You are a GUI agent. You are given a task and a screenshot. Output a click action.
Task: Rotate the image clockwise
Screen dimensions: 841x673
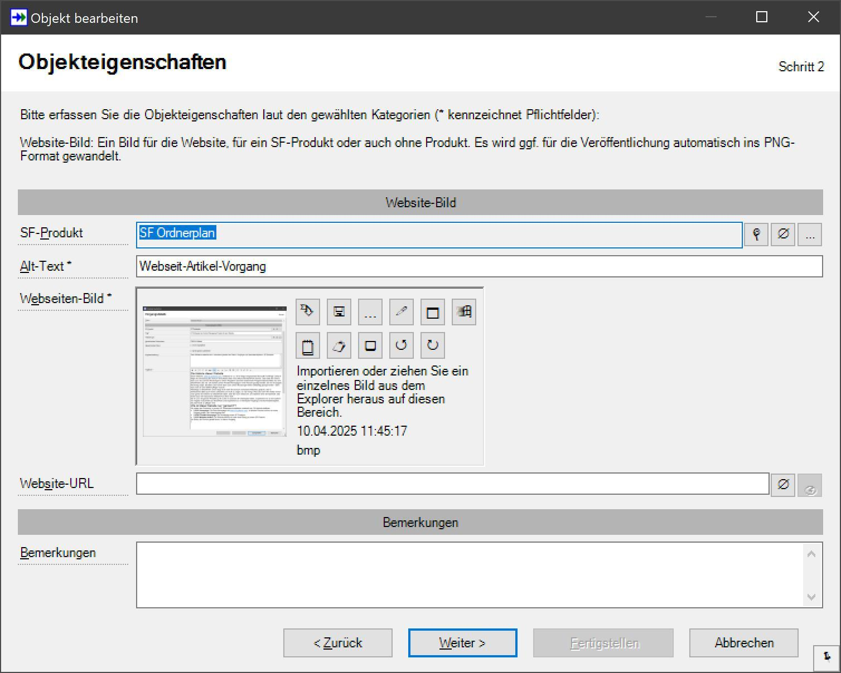pos(433,345)
